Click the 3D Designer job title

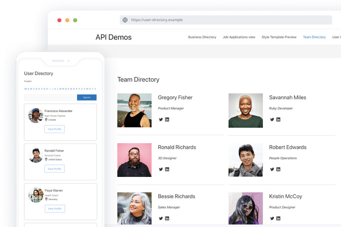pyautogui.click(x=167, y=158)
